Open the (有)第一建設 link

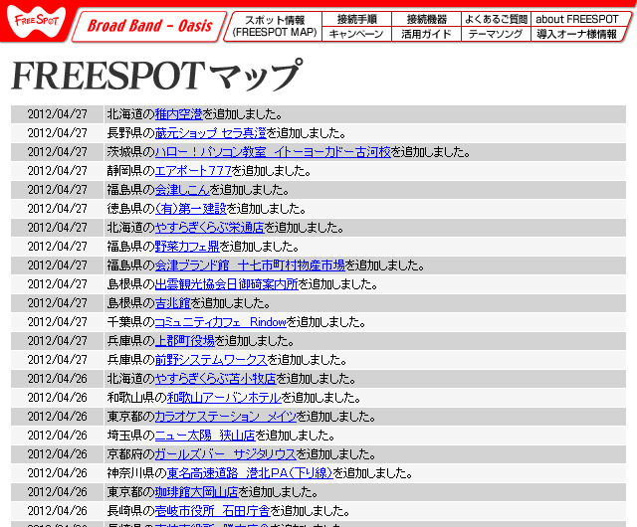[190, 209]
